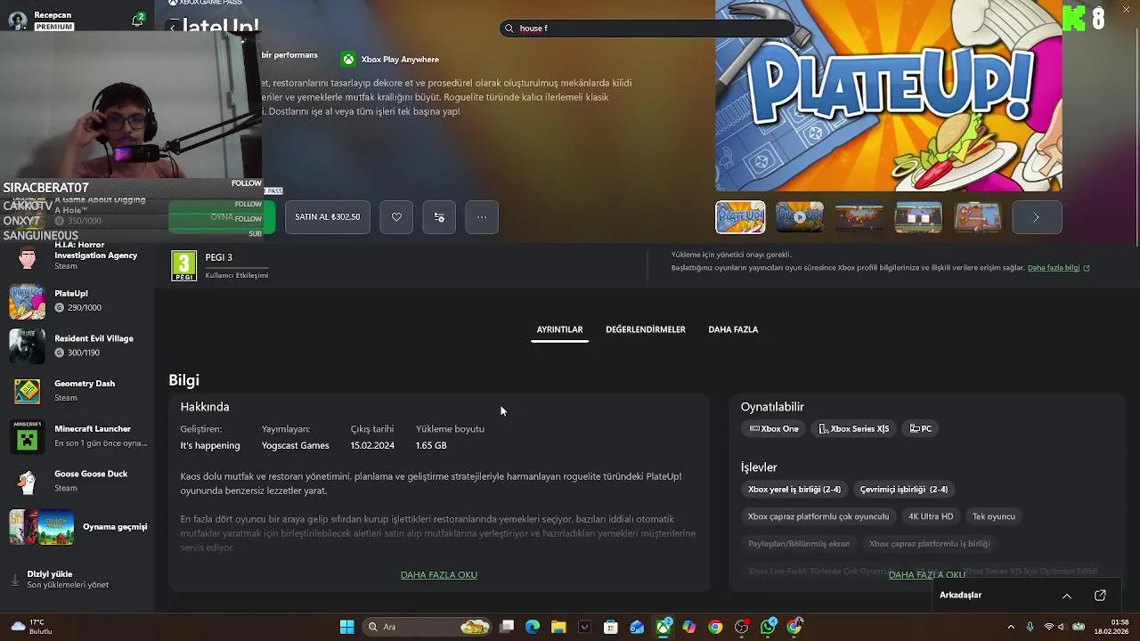Open 'Diziyi yükle' download queue
Viewport: 1140px width, 641px height.
(77, 580)
